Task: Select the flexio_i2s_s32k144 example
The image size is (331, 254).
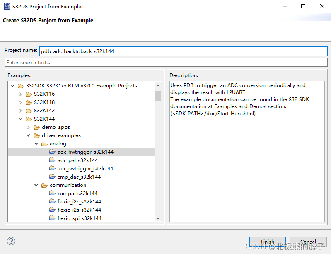Action: coord(80,210)
